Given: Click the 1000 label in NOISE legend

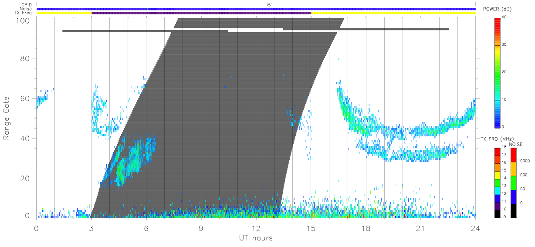Looking at the screenshot, I should pyautogui.click(x=522, y=175).
